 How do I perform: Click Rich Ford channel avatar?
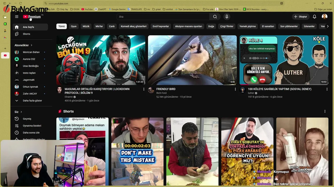151,90
